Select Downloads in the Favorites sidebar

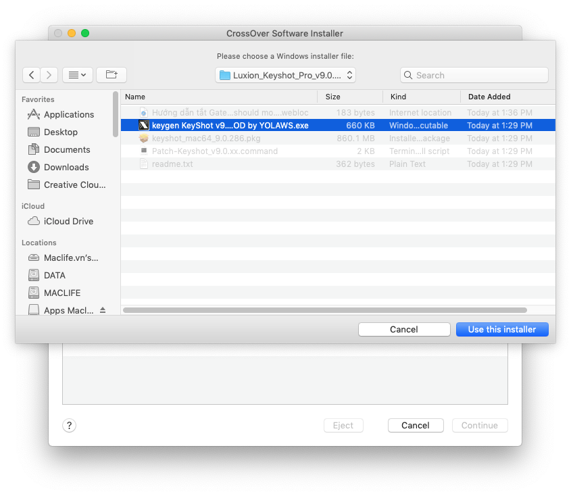66,167
